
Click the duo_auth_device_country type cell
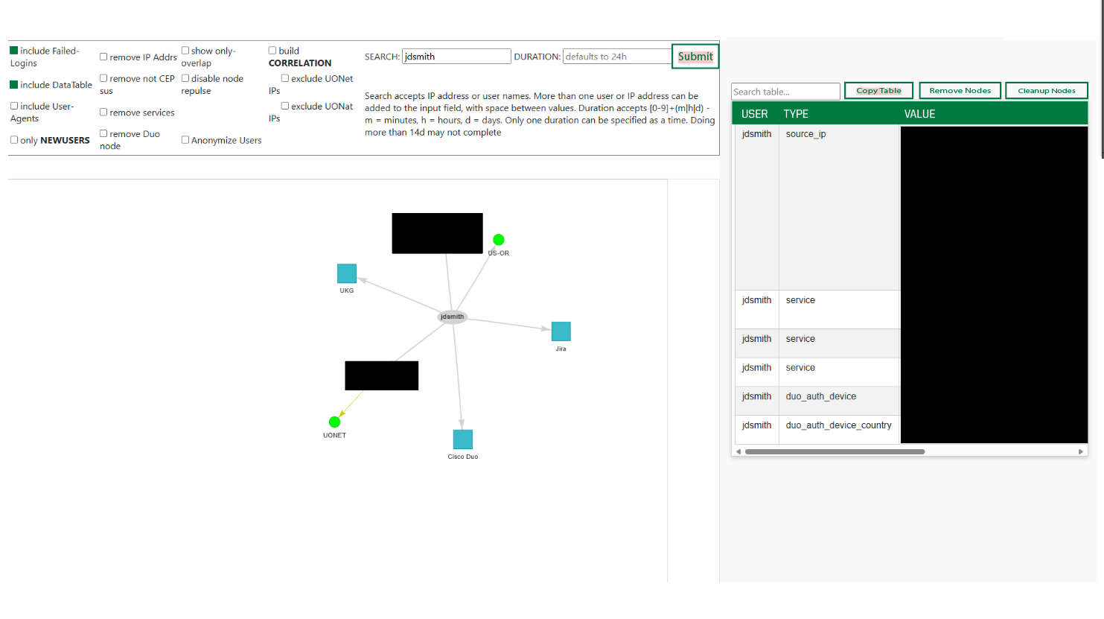click(x=839, y=430)
